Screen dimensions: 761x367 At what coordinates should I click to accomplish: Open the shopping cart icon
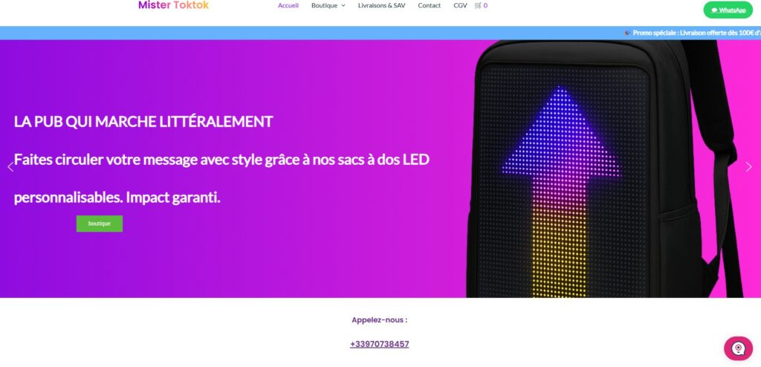tap(478, 6)
